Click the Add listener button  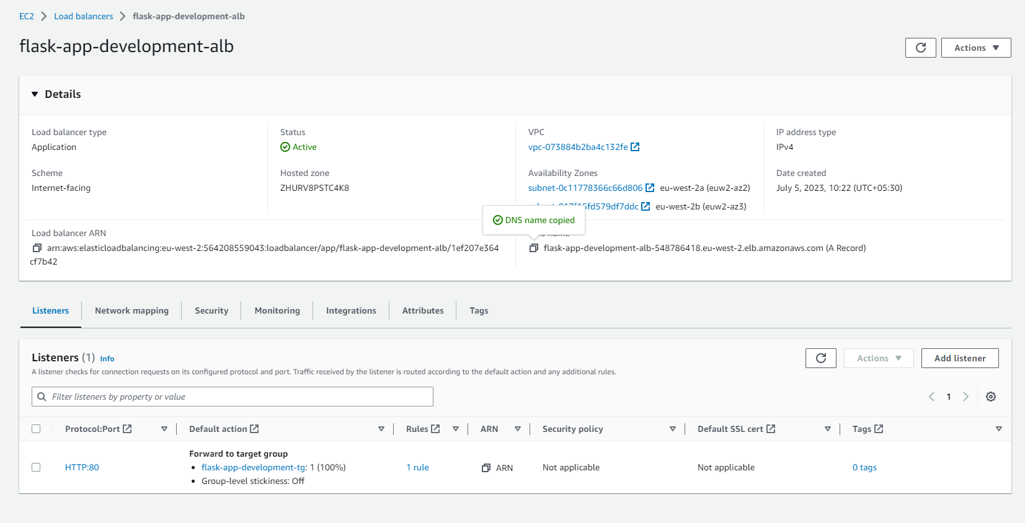point(960,358)
